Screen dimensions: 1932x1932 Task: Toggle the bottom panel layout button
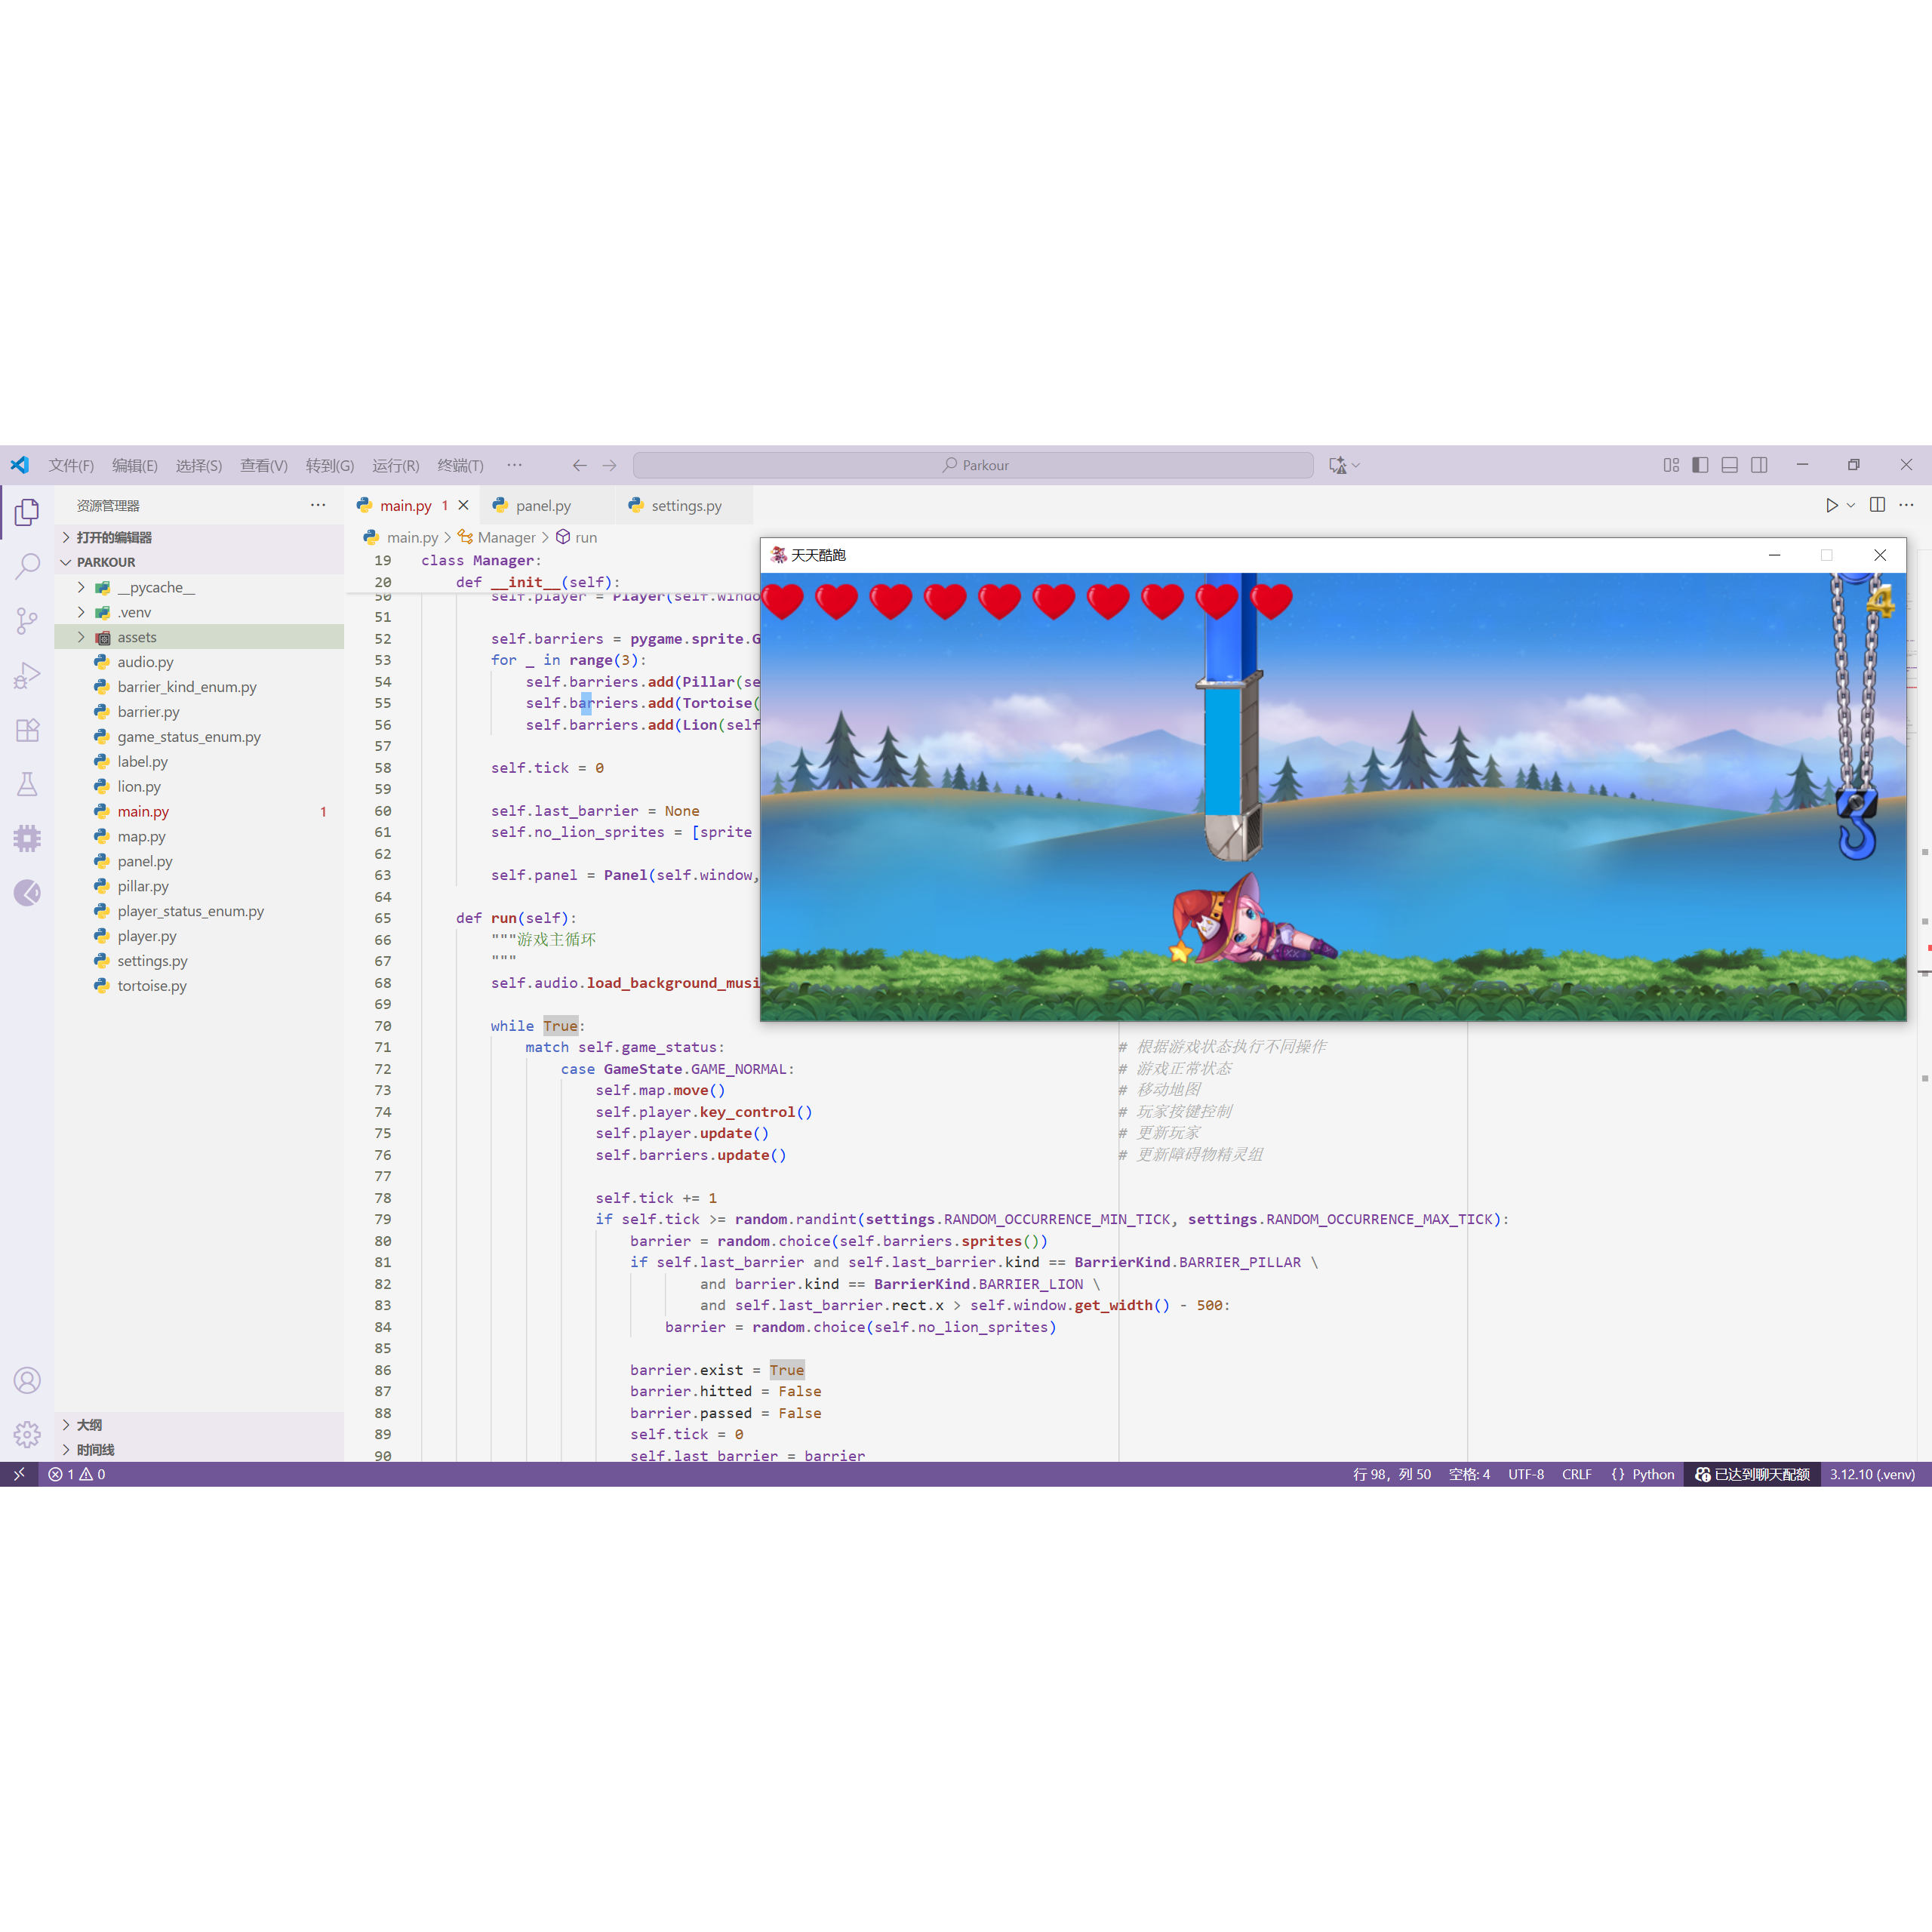[1730, 465]
